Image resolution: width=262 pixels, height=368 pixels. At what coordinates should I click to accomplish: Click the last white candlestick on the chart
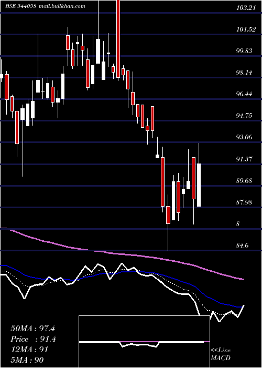coord(199,185)
